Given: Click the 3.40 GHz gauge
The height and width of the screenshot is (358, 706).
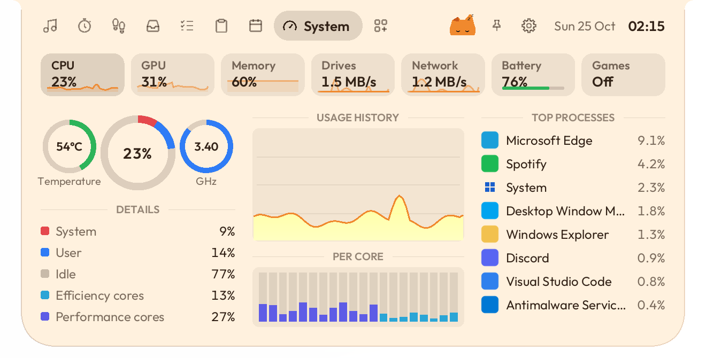Looking at the screenshot, I should coord(206,146).
